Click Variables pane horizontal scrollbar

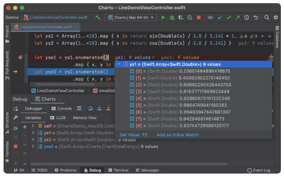coord(129,164)
